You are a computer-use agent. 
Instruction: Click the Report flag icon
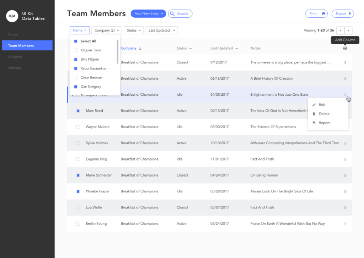tap(314, 123)
